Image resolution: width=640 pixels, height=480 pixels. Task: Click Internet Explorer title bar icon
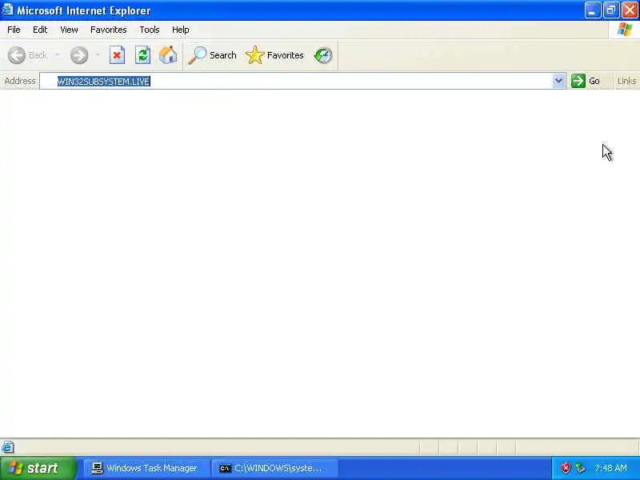click(7, 10)
